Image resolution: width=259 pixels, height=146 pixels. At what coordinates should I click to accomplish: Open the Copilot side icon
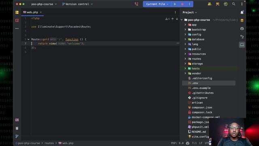coord(242,28)
